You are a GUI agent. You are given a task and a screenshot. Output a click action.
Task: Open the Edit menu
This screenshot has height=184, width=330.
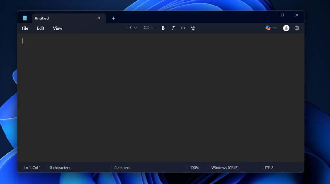point(40,28)
